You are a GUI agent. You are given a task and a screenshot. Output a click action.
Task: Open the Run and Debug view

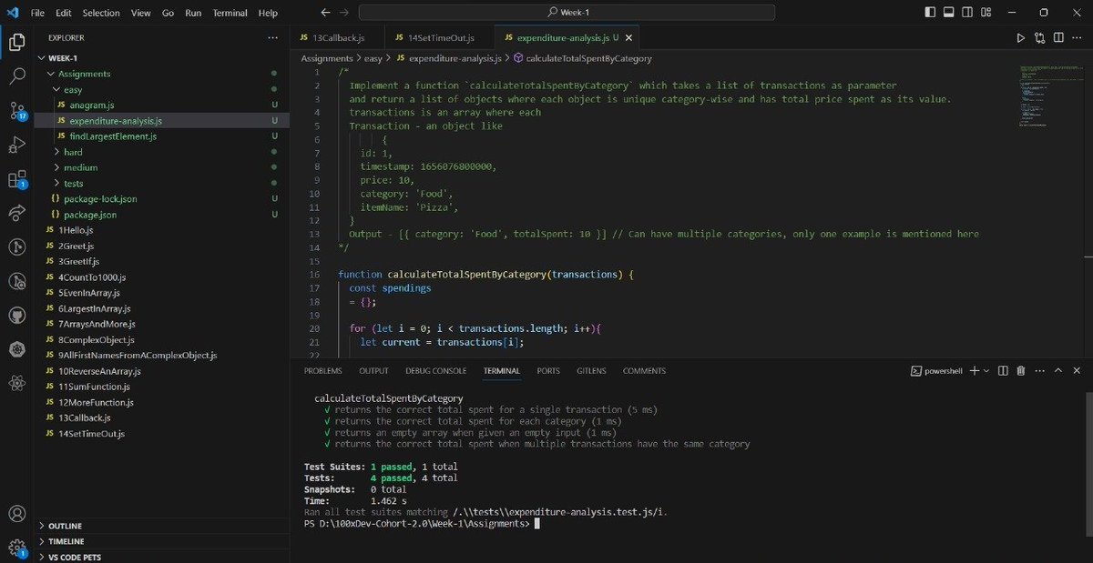click(16, 145)
